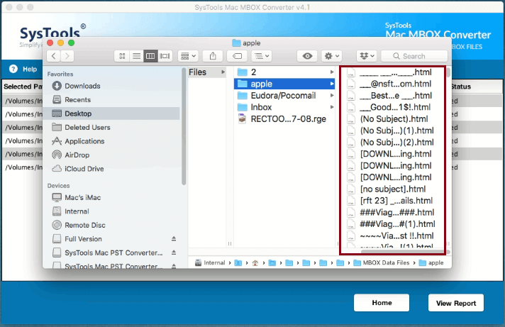Select the Files column item
The image size is (505, 327).
(207, 72)
